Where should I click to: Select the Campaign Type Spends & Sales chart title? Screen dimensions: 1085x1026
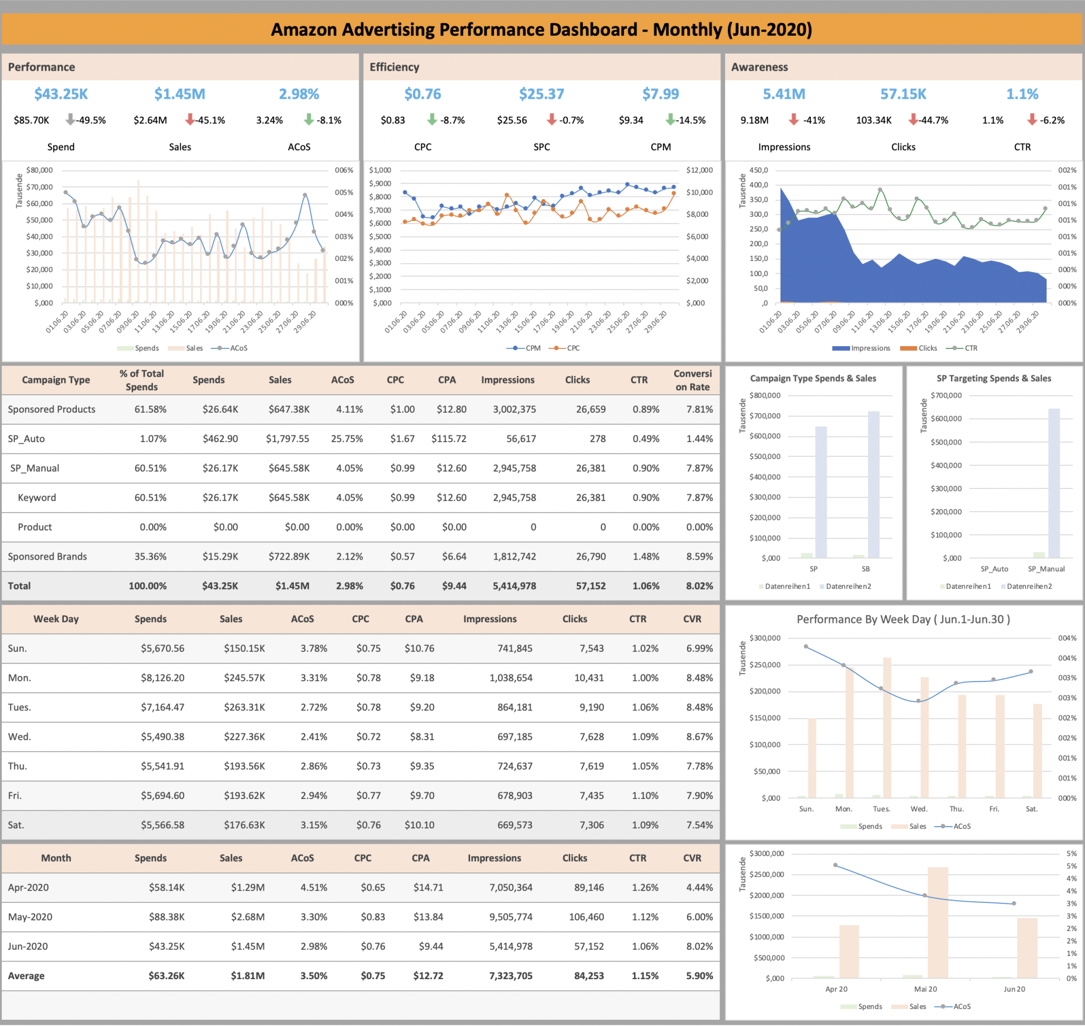pos(813,378)
